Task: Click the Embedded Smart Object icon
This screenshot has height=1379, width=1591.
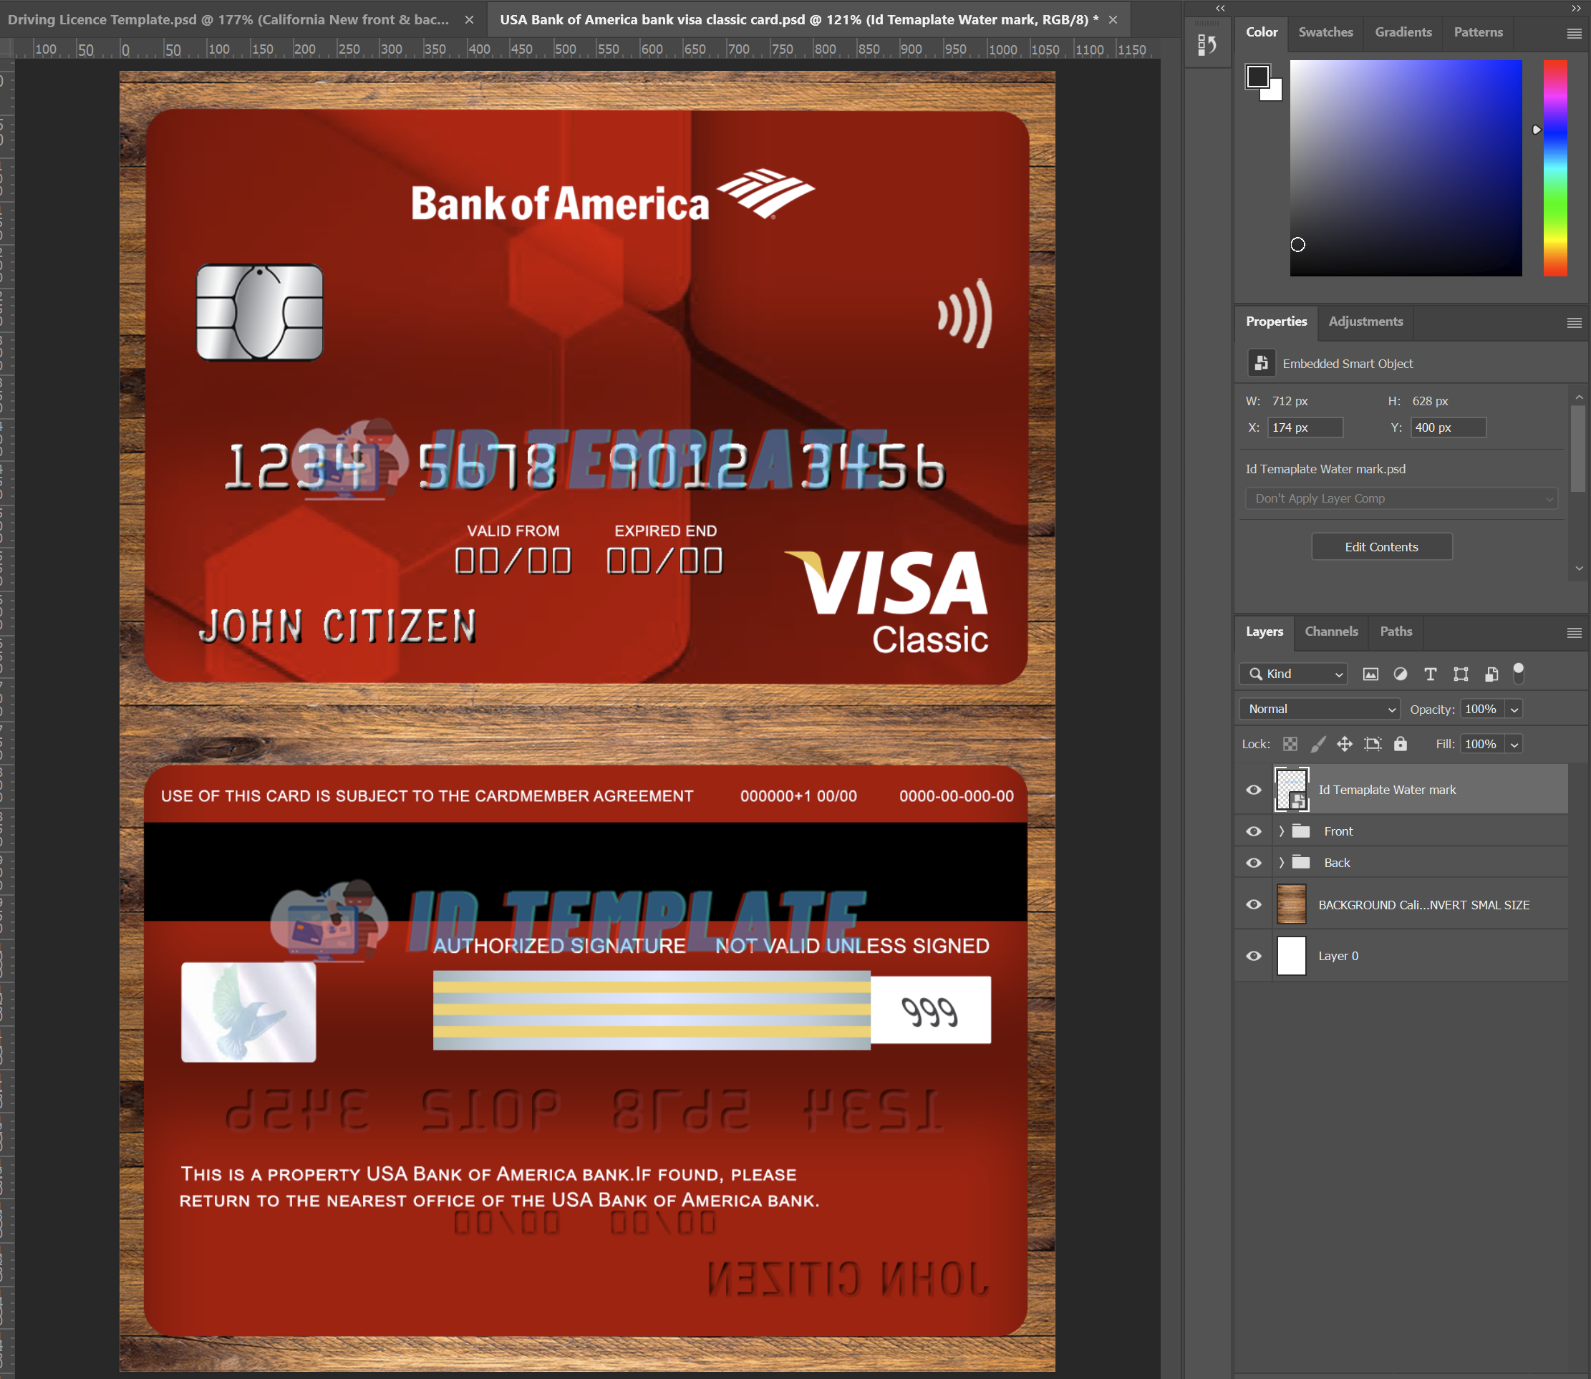Action: [1261, 363]
